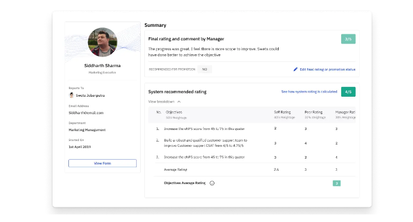
Task: Collapse the View breakdown chevron
Action: point(179,101)
